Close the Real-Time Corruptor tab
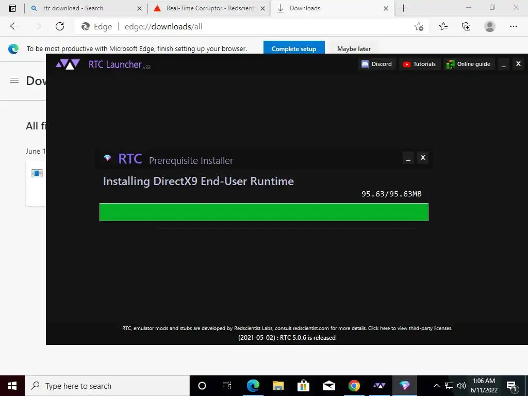The width and height of the screenshot is (528, 396). pos(262,8)
